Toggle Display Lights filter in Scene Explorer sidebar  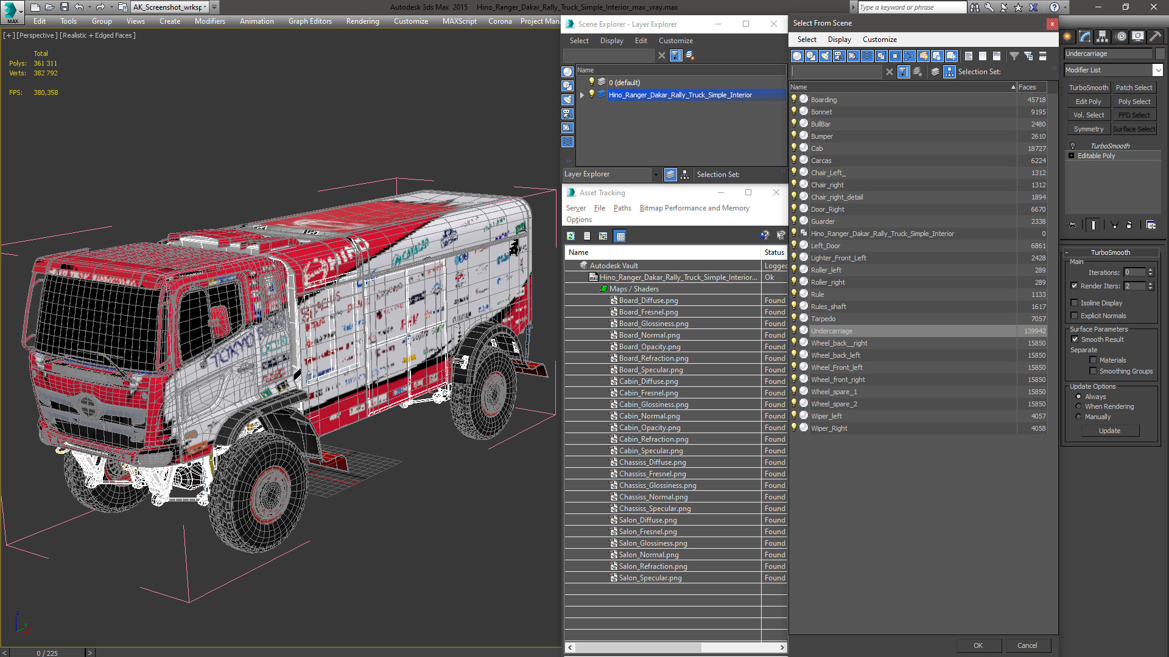click(567, 100)
